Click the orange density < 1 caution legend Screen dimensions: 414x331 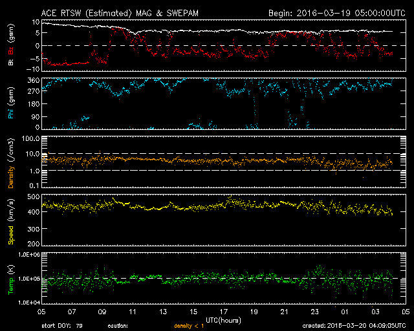[x=190, y=326]
